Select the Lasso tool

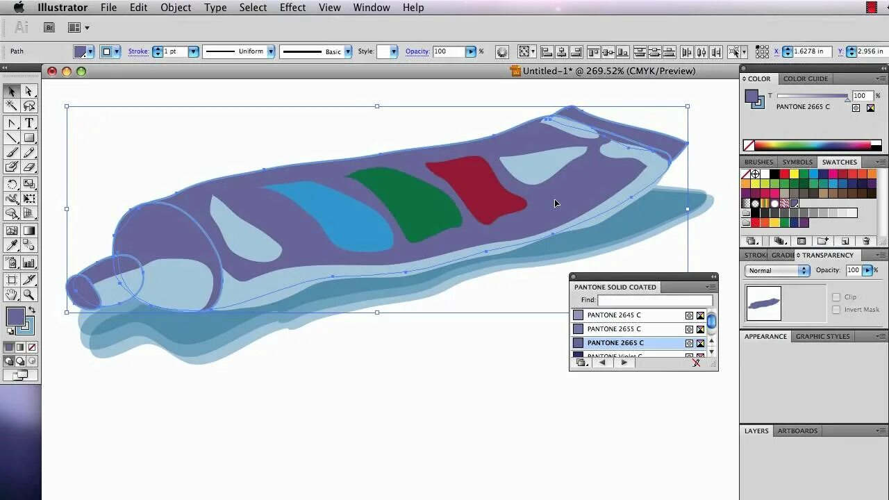click(29, 106)
